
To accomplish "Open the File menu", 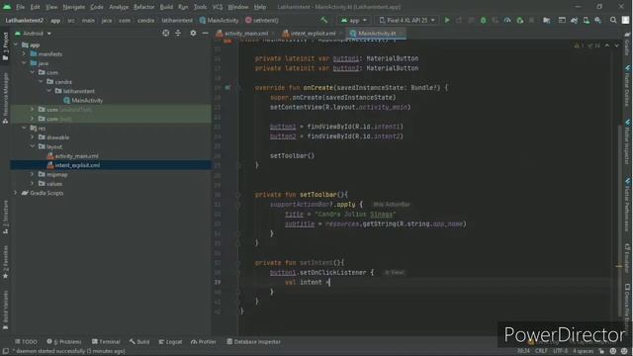I will (20, 7).
